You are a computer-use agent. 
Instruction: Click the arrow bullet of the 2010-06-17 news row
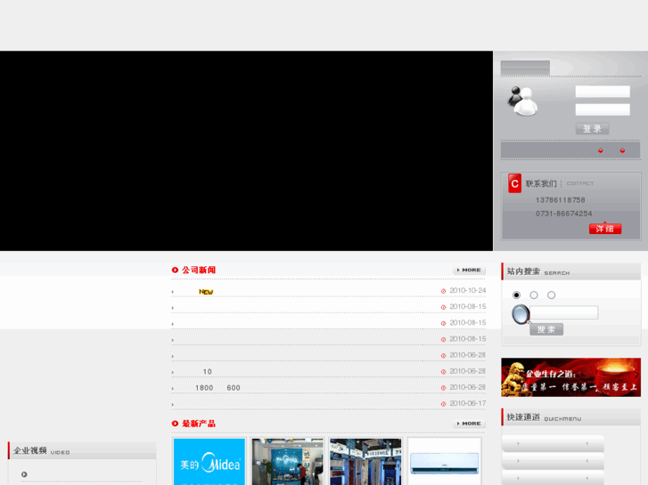(173, 405)
